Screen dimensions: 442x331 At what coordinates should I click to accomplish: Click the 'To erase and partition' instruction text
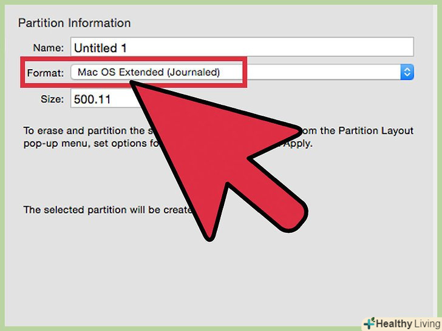pyautogui.click(x=218, y=137)
